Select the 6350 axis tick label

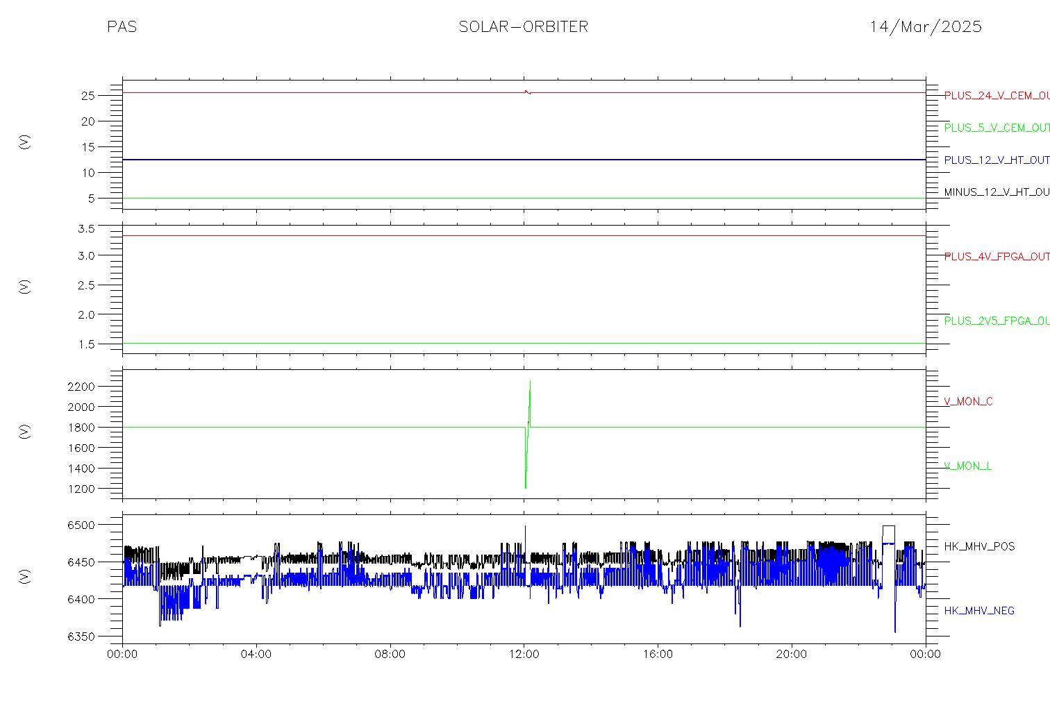[81, 637]
